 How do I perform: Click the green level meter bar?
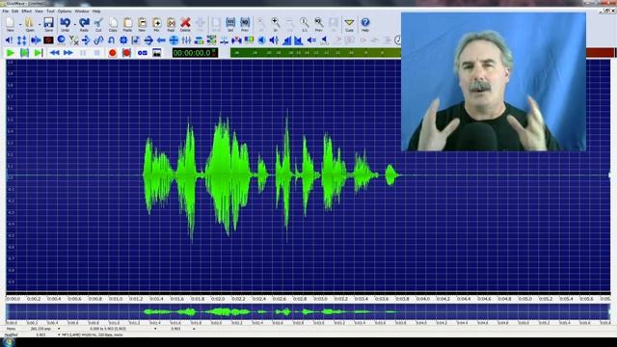point(315,53)
